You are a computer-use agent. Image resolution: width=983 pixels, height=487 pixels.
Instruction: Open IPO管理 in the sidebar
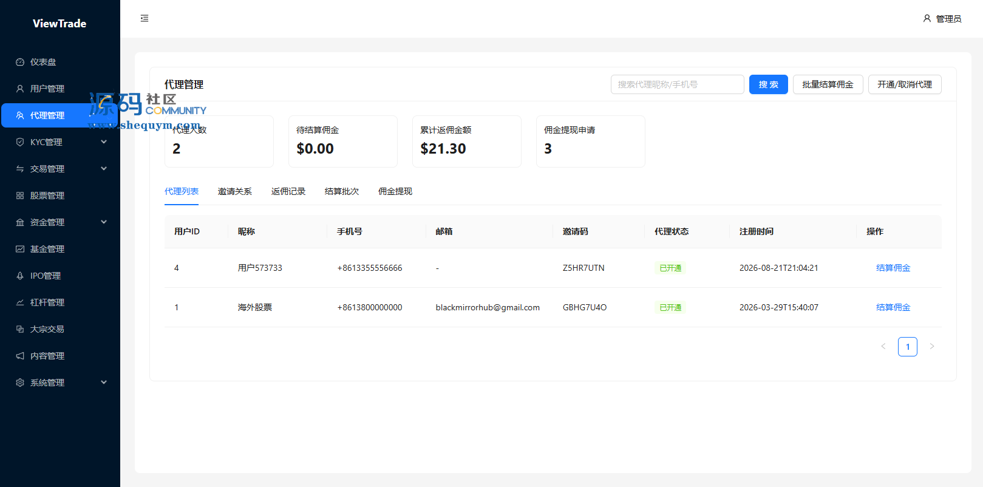point(60,276)
